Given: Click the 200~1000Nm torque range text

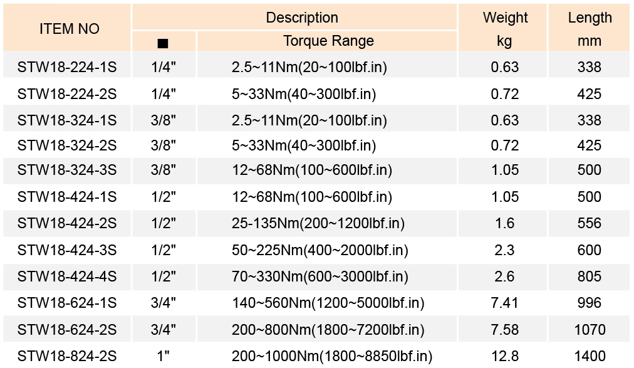Looking at the screenshot, I should (x=331, y=356).
